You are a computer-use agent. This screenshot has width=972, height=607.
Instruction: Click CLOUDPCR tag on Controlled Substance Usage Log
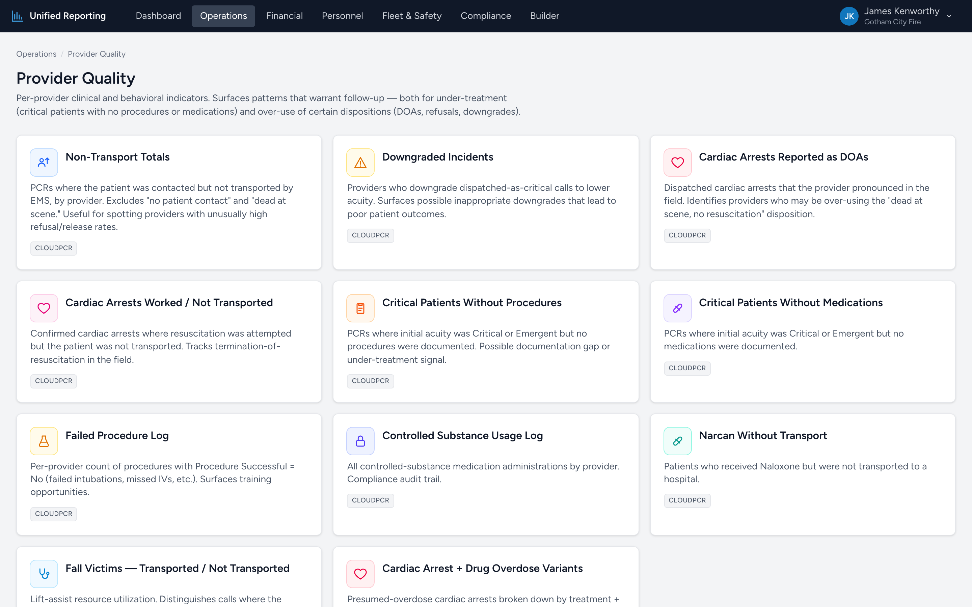click(370, 500)
